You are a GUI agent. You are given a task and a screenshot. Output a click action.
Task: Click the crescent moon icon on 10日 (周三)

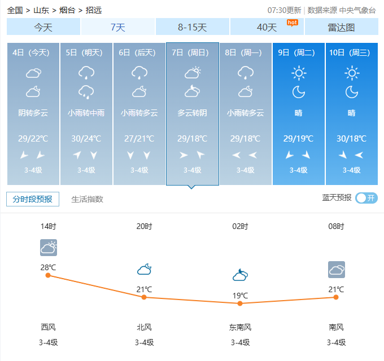click(x=352, y=91)
